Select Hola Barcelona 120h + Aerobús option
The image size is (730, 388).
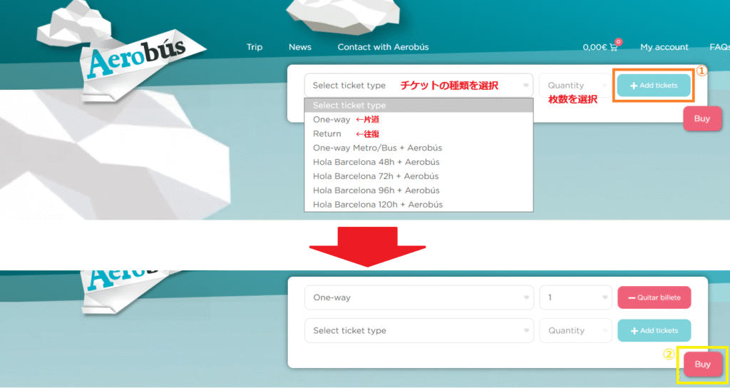378,205
